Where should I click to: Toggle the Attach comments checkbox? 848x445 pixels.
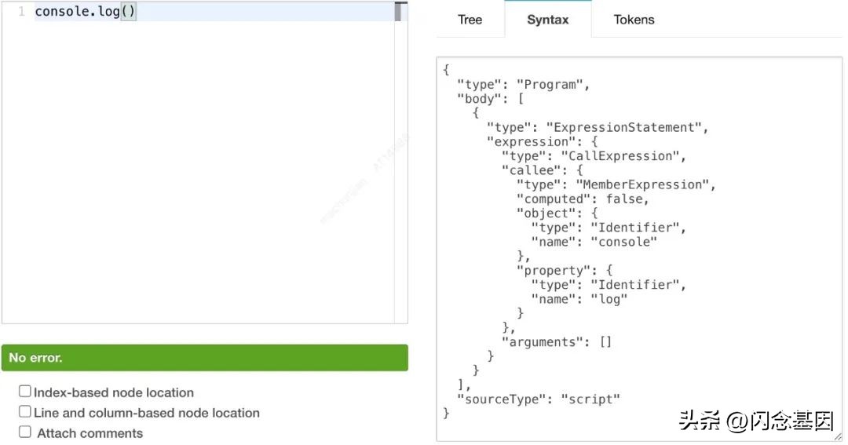point(25,432)
